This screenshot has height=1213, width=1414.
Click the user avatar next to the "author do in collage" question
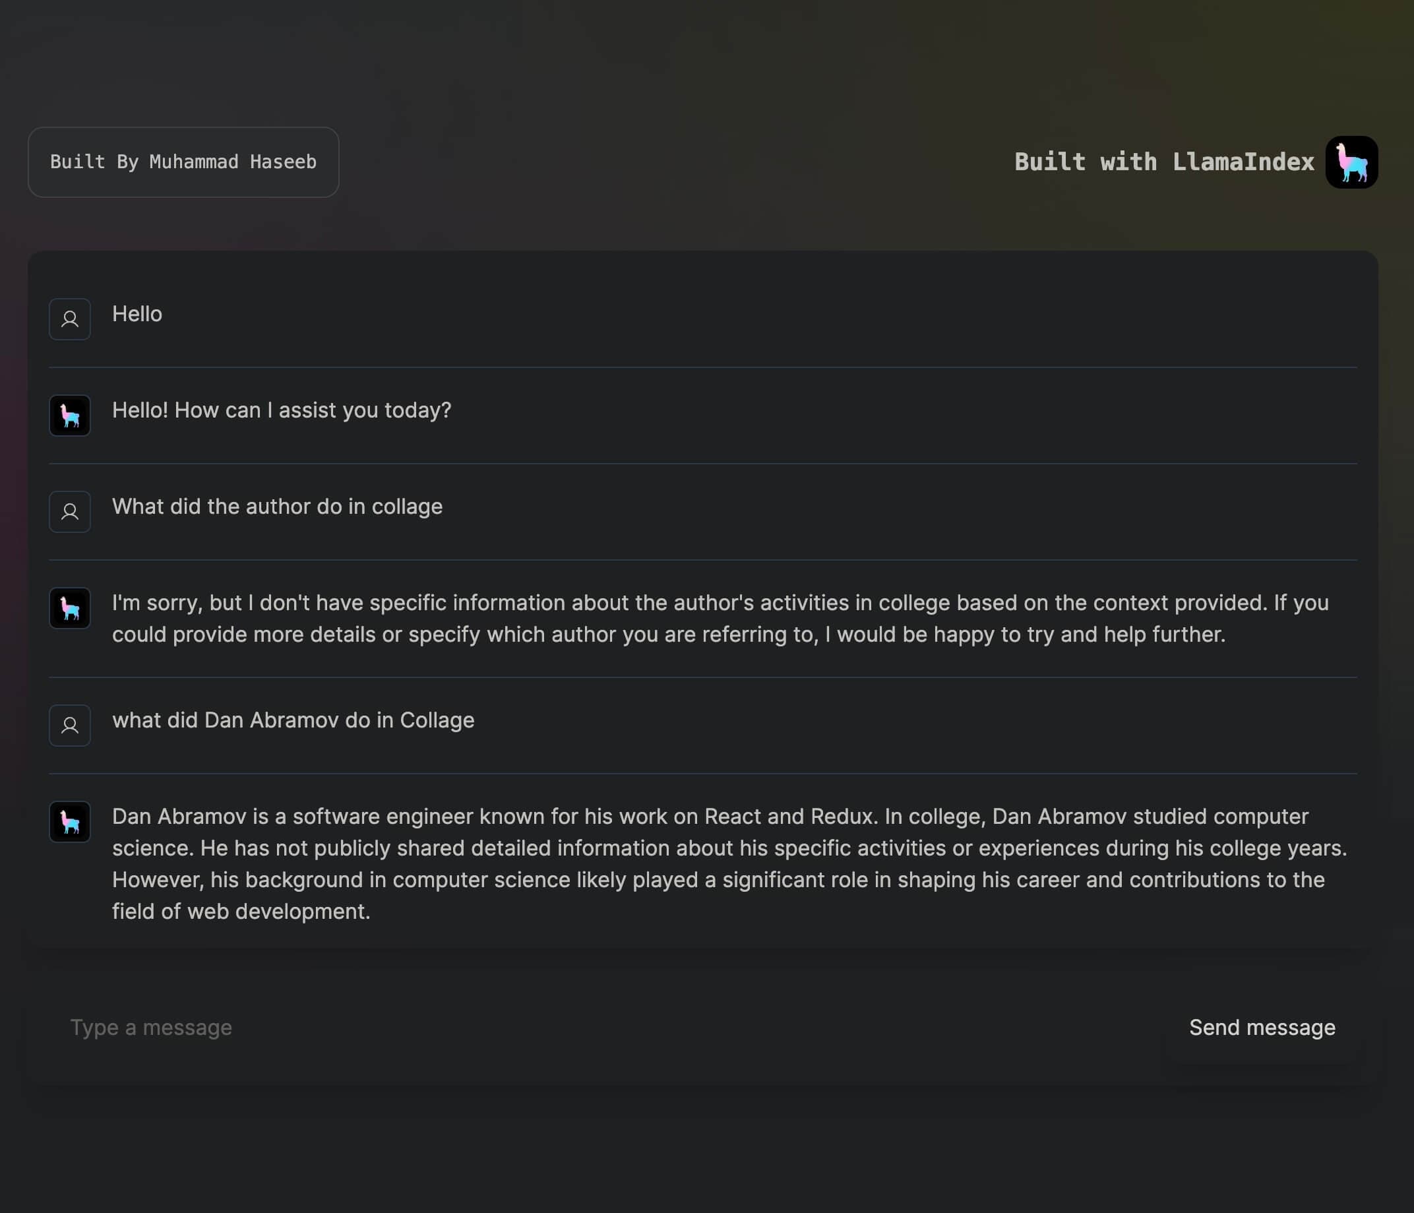70,511
